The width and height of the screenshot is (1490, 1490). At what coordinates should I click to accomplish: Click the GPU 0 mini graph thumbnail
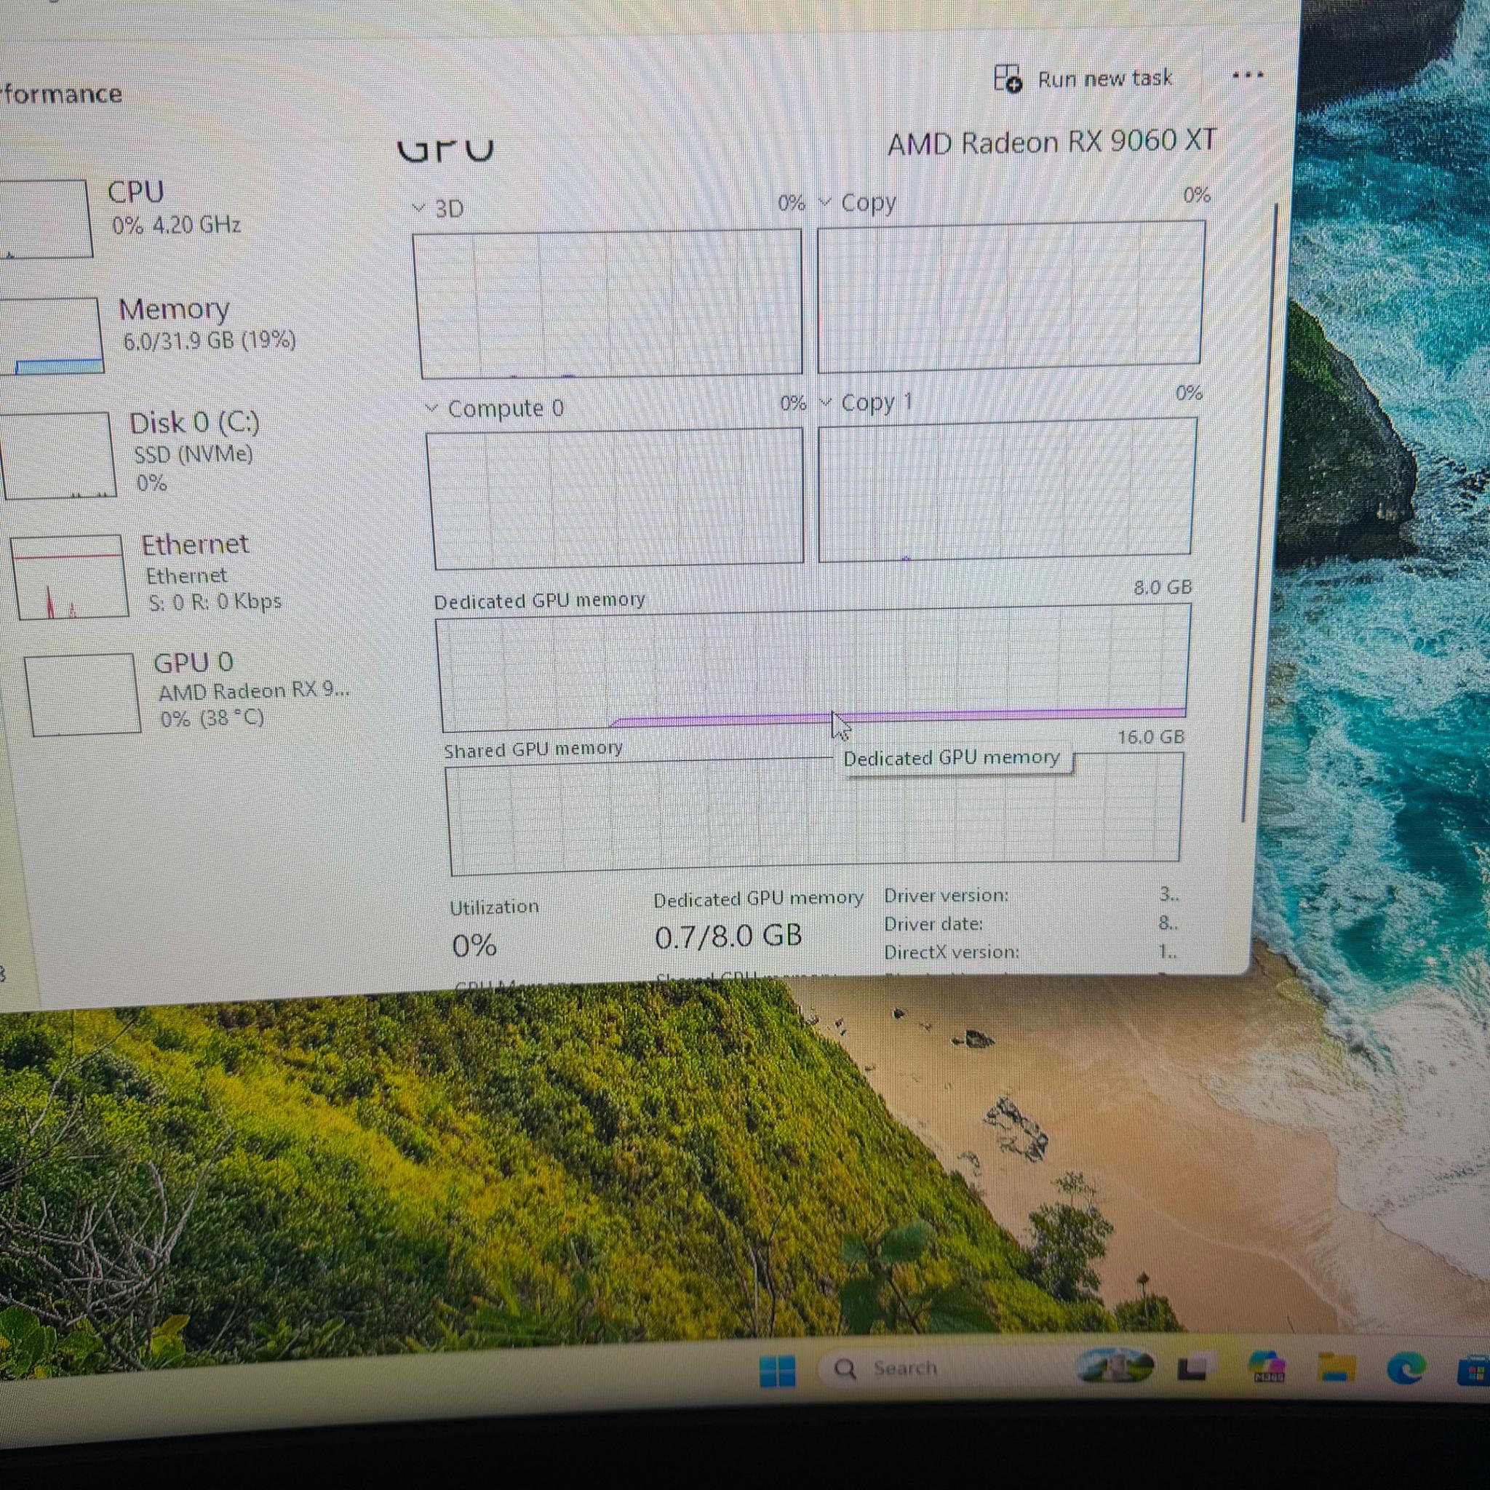(82, 694)
